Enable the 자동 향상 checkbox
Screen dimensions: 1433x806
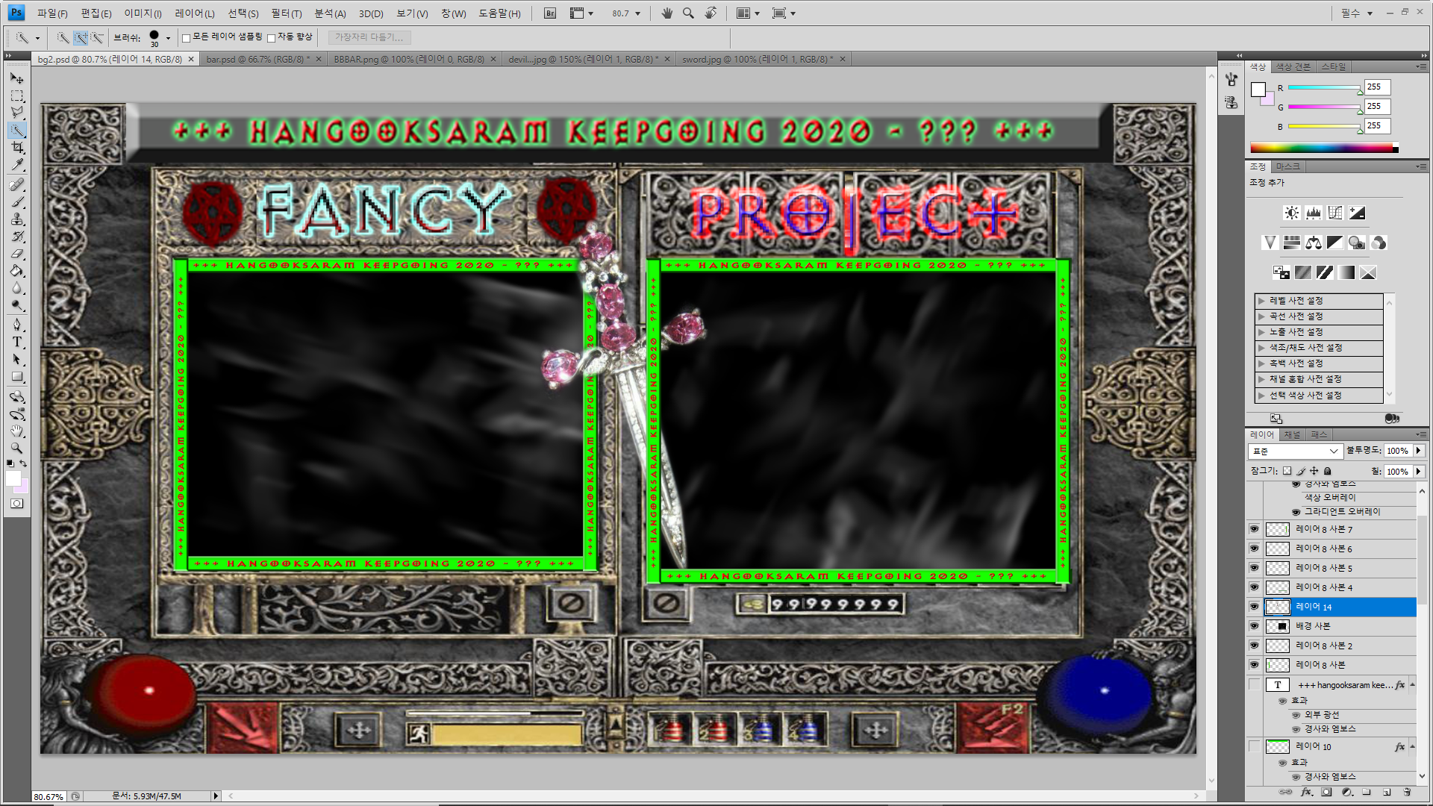coord(272,37)
